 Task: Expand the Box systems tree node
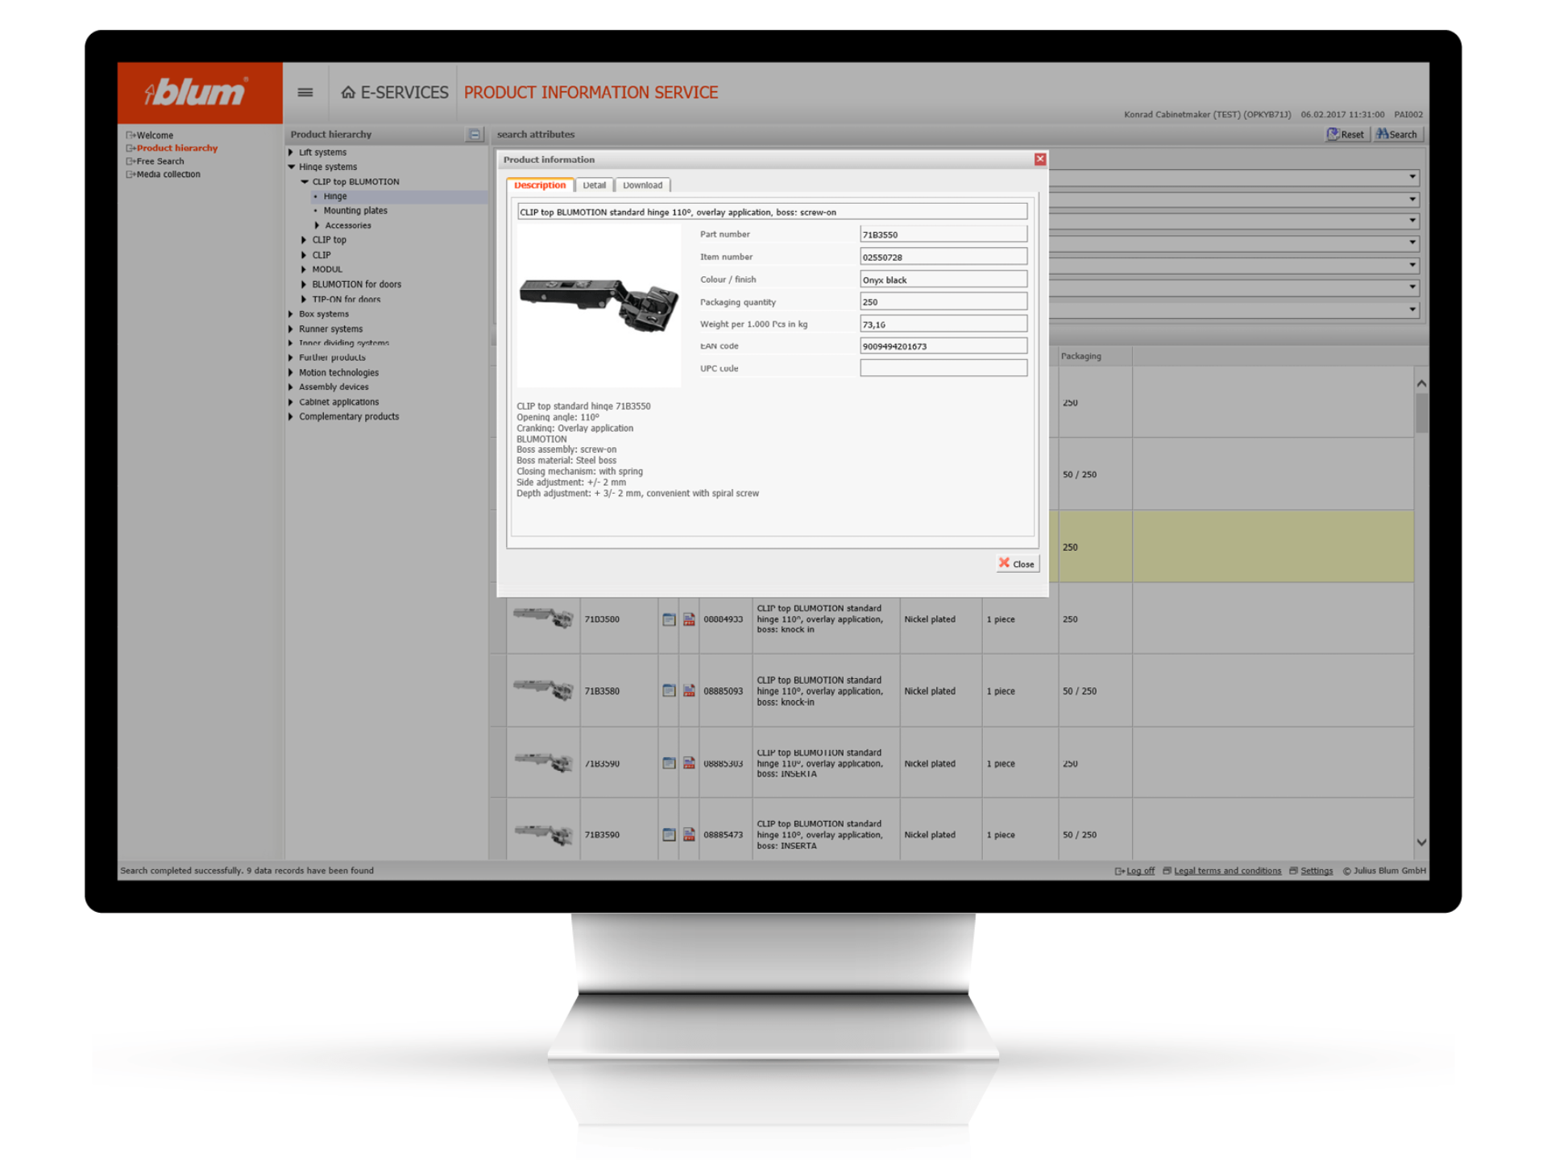(291, 314)
